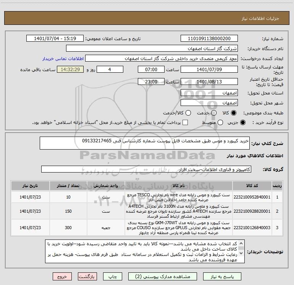Click the general need description text box
Image resolution: width=294 pixels, height=285 pixels.
pos(145,143)
